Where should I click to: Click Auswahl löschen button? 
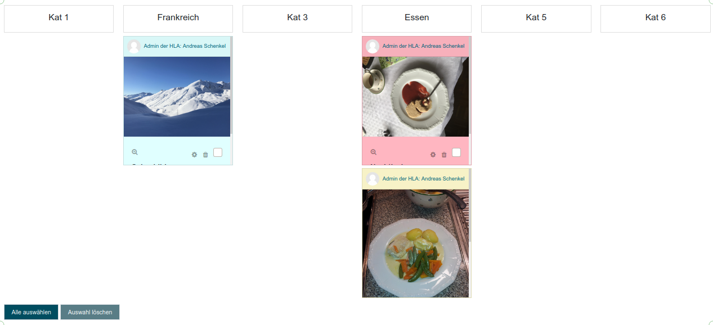click(90, 312)
